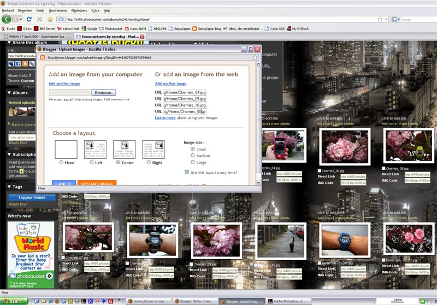Open the address bar history dropdown arrow

point(386,19)
